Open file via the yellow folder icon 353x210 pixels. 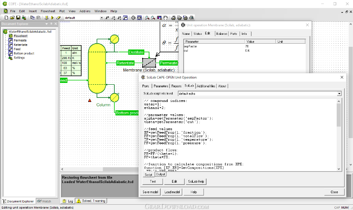[12, 18]
